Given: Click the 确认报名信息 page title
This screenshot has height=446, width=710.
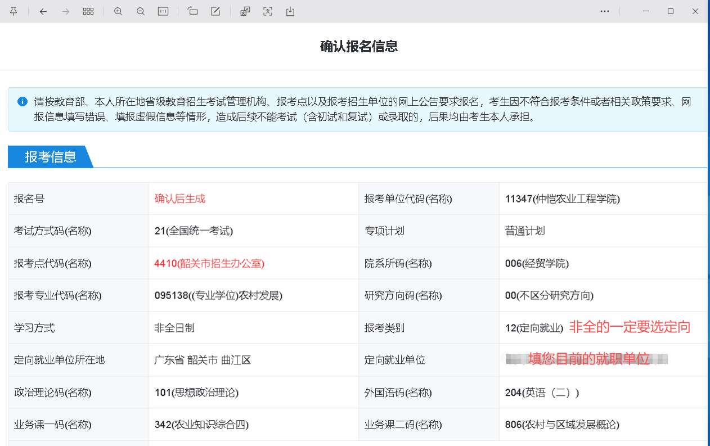Looking at the screenshot, I should coord(359,46).
